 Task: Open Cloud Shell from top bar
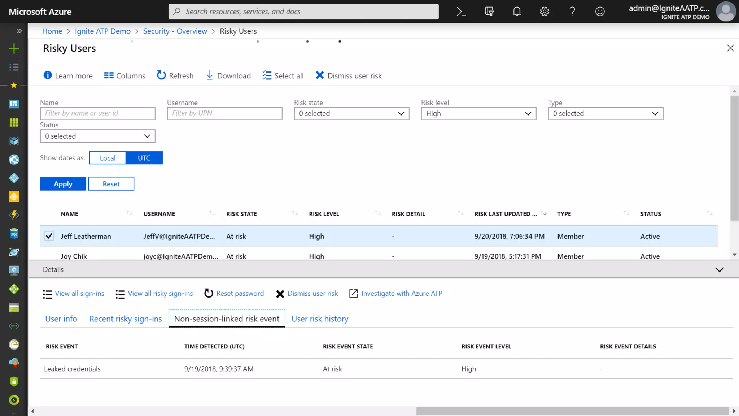coord(461,12)
